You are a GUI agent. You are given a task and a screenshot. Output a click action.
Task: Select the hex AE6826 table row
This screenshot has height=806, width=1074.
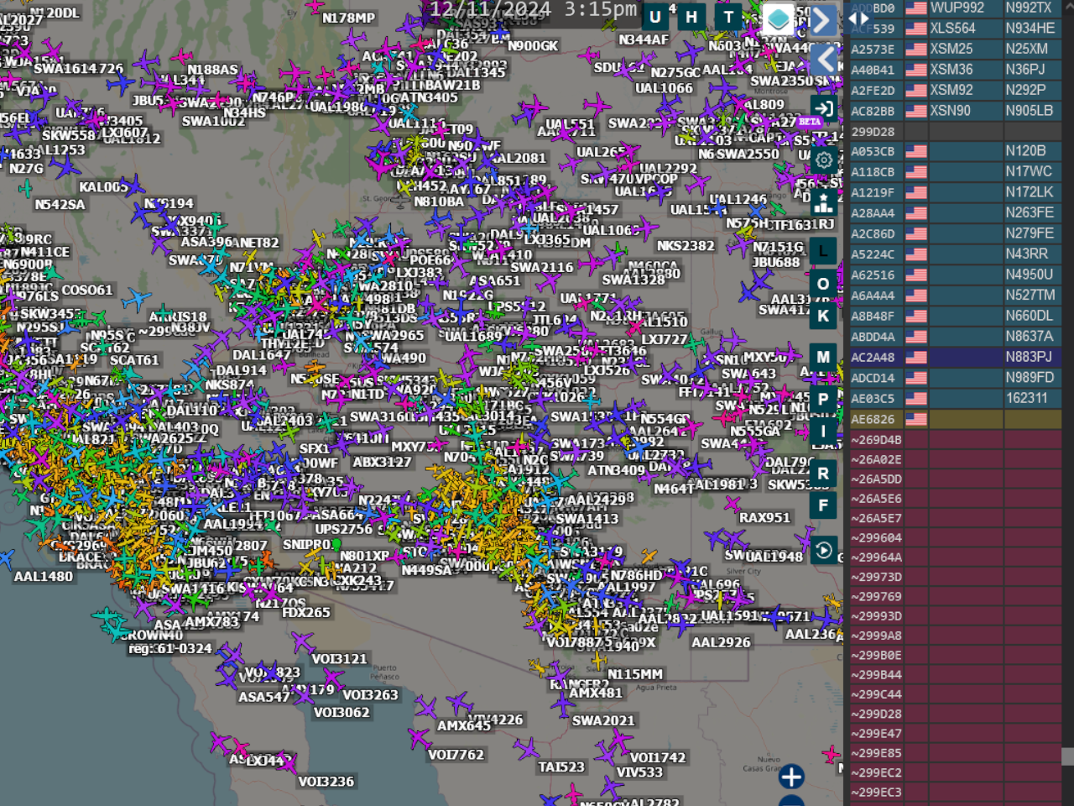tap(956, 419)
